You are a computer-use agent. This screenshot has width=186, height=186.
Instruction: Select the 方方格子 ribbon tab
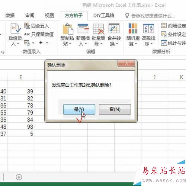(74, 16)
